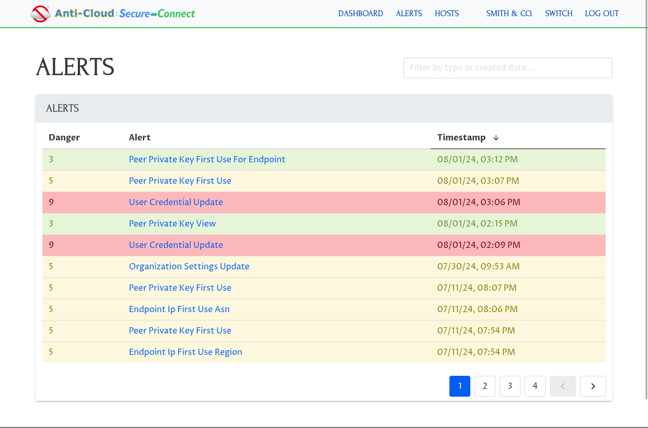Image resolution: width=648 pixels, height=428 pixels.
Task: Open the Hosts nav item
Action: pyautogui.click(x=447, y=14)
